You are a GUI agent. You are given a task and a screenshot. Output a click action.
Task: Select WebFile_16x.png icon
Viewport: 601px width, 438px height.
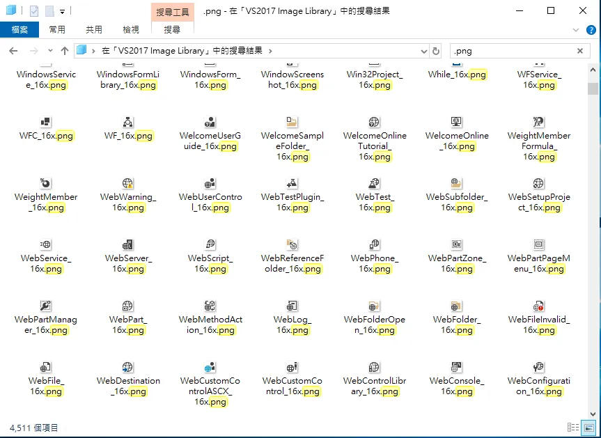pos(45,368)
